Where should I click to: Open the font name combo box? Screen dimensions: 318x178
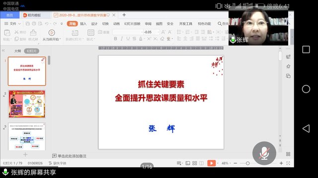[x=128, y=32]
